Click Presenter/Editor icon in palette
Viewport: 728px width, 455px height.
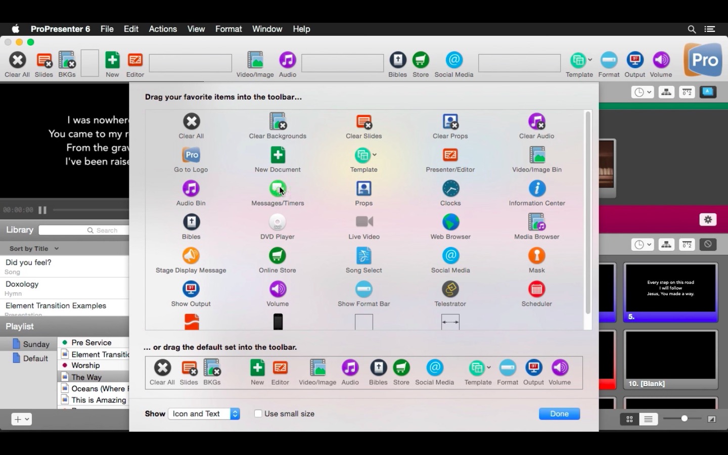(x=450, y=155)
